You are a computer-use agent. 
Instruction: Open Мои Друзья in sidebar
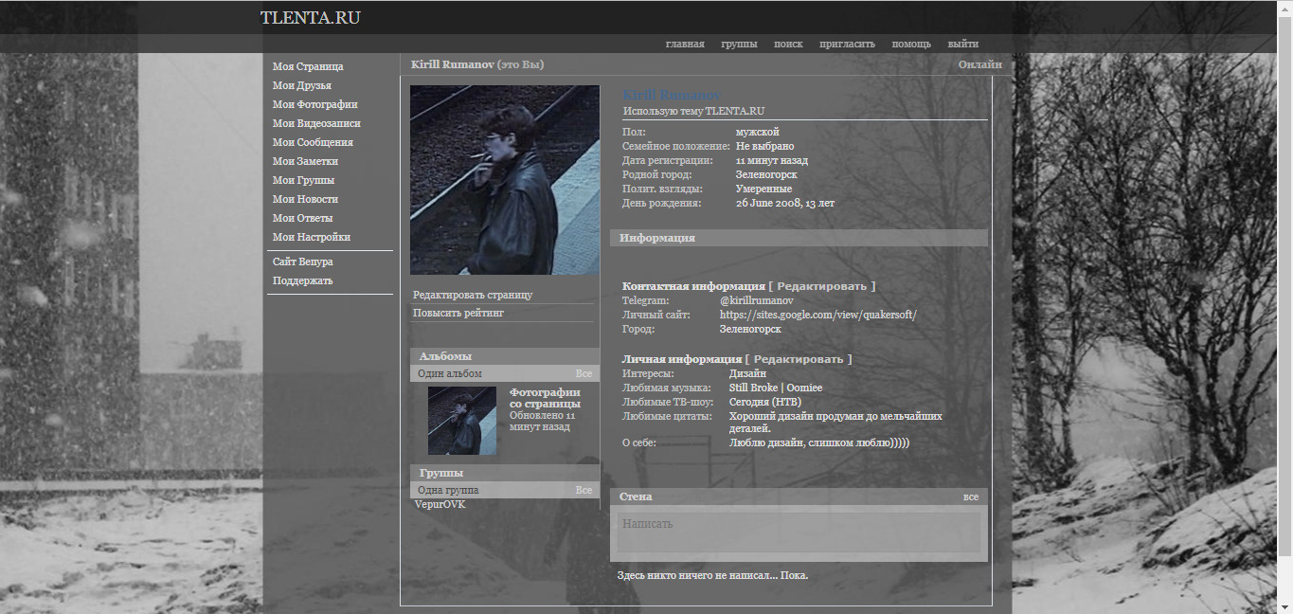[x=301, y=85]
